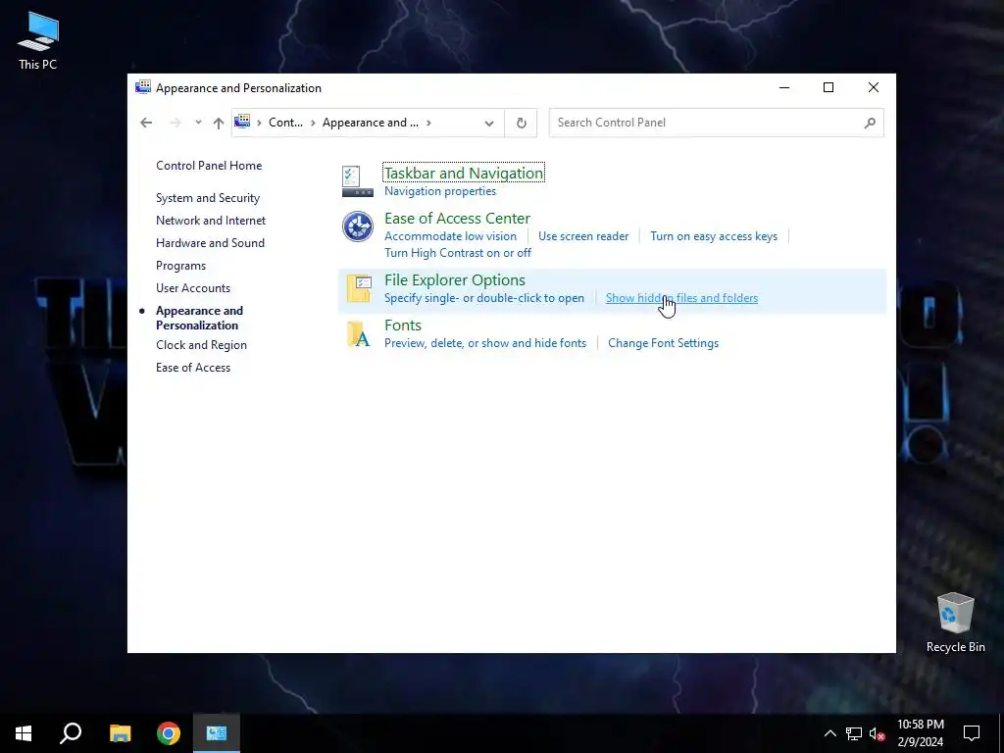Image resolution: width=1004 pixels, height=753 pixels.
Task: Click Accommodate low vision
Action: [450, 236]
